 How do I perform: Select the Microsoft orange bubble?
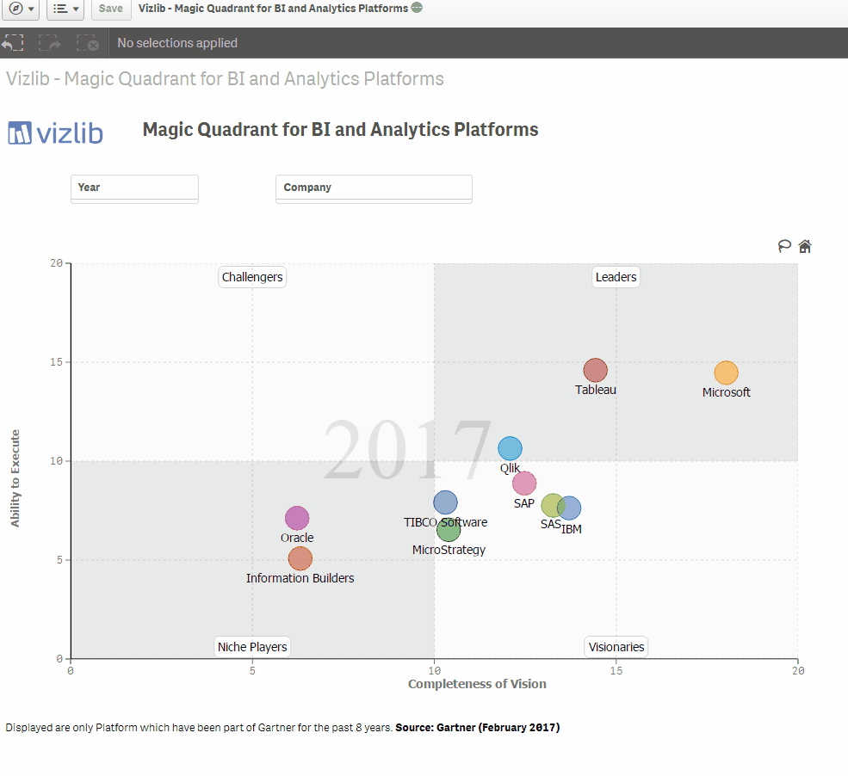(x=726, y=373)
